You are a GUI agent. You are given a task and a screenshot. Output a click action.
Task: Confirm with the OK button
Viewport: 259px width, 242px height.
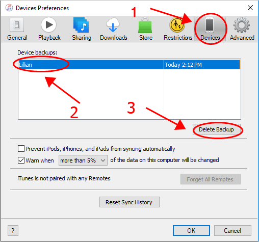point(191,231)
